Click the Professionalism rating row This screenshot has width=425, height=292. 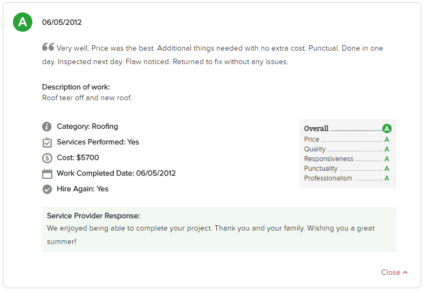click(x=347, y=178)
